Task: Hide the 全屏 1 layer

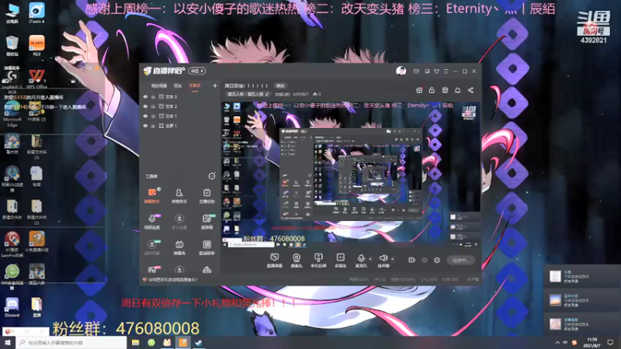Action: tap(145, 126)
